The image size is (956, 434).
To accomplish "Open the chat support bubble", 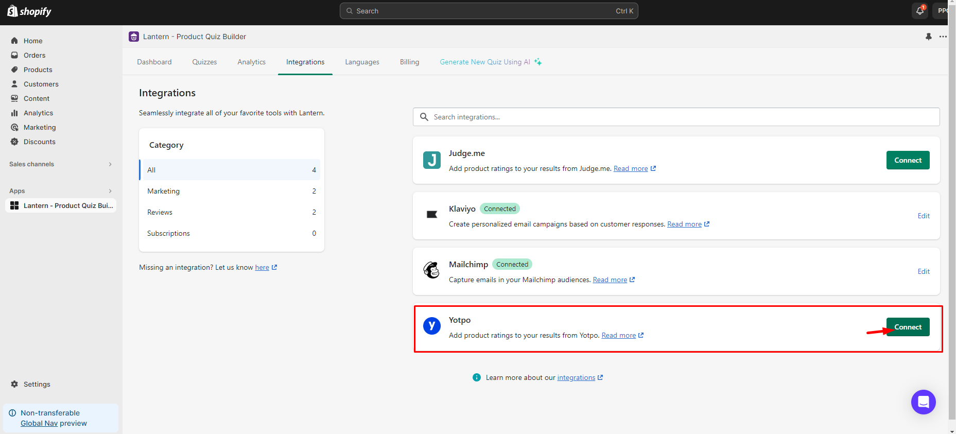I will (923, 402).
